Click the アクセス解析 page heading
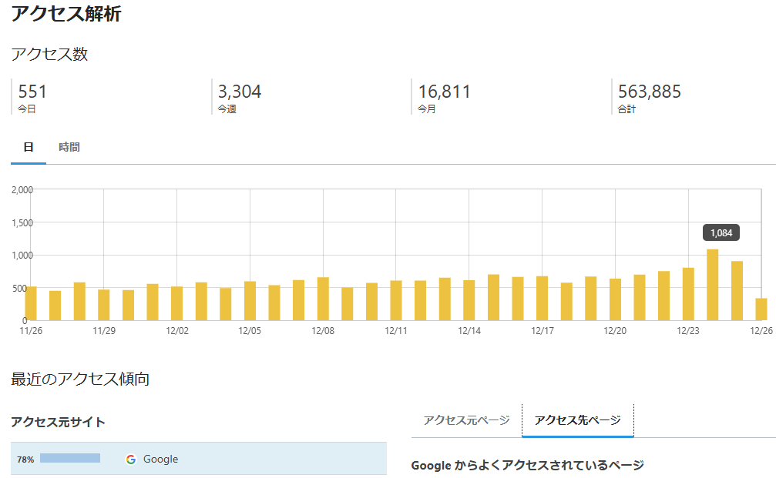The height and width of the screenshot is (478, 776). click(66, 13)
